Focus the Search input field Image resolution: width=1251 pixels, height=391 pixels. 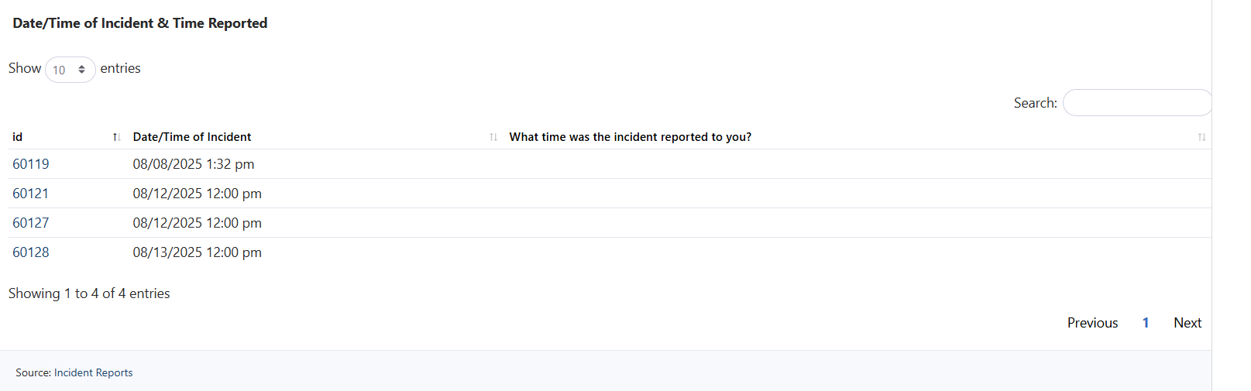1136,103
